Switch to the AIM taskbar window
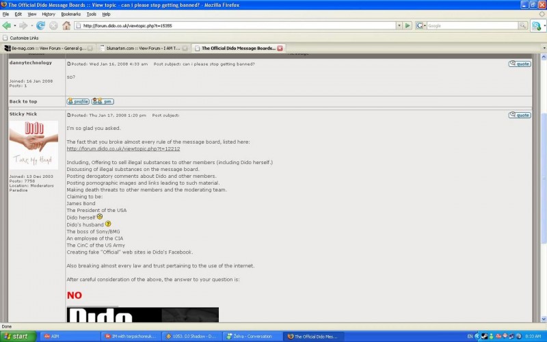This screenshot has width=547, height=342. 70,337
